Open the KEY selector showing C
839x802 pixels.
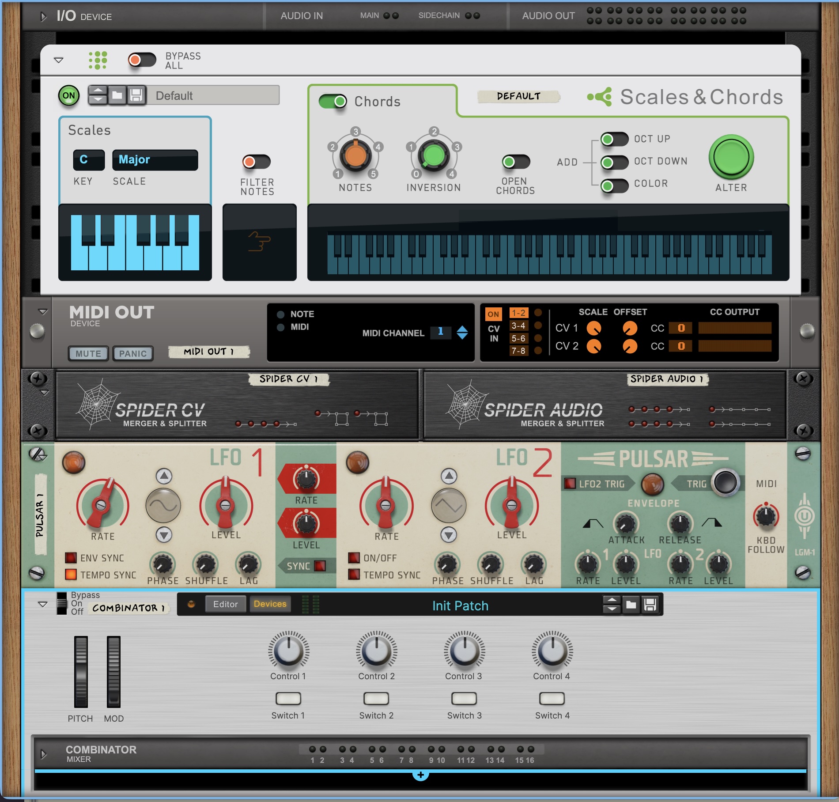(89, 160)
